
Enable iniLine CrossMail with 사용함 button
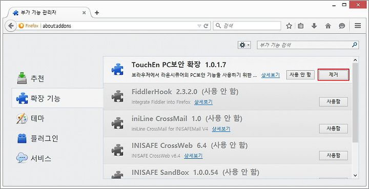click(333, 129)
